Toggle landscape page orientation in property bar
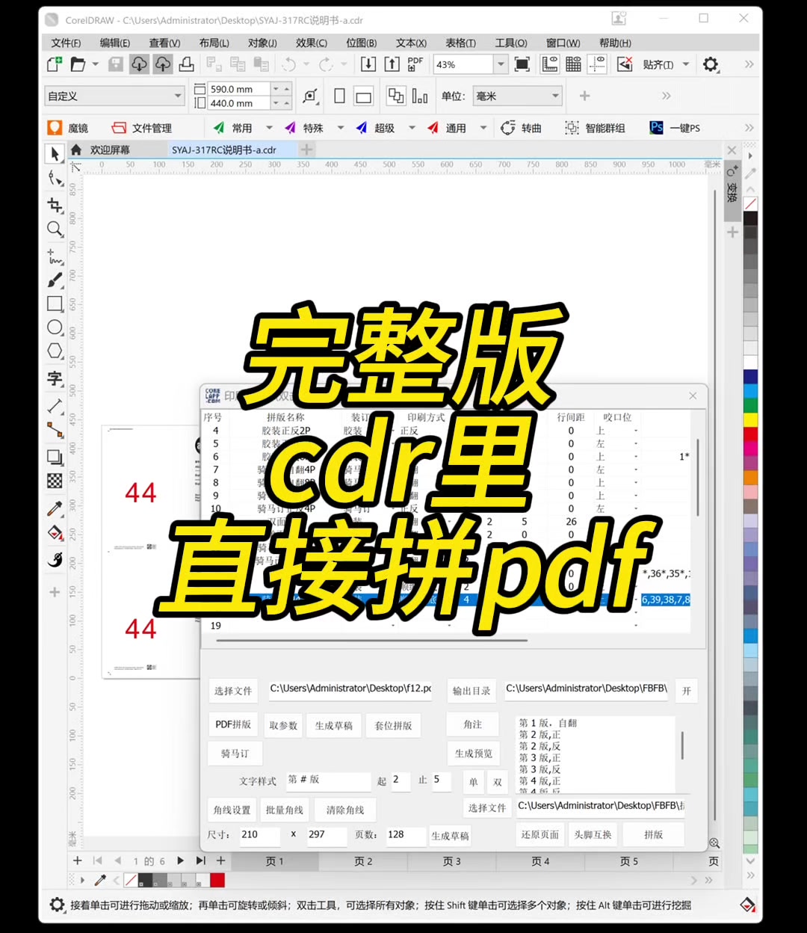 point(363,96)
